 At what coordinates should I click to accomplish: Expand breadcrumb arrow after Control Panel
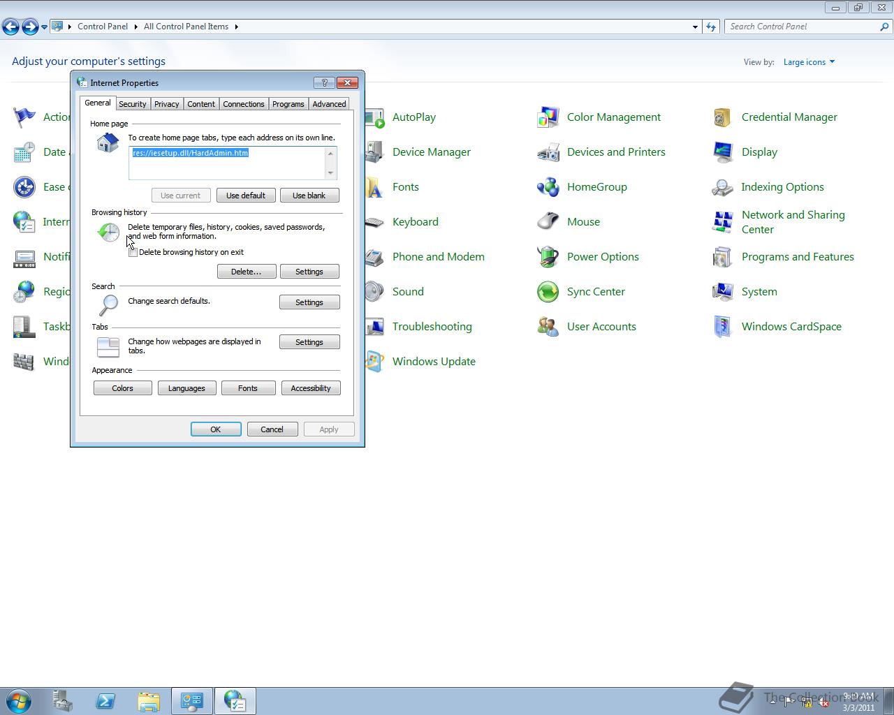coord(135,27)
